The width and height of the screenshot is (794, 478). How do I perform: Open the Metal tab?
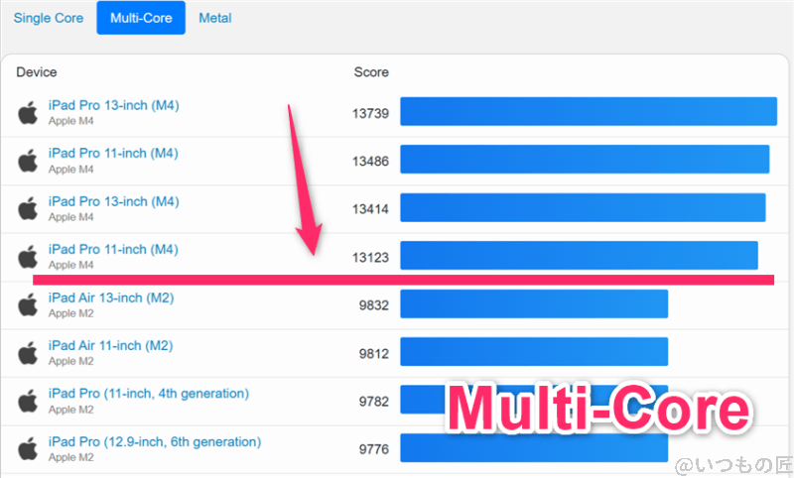[215, 18]
